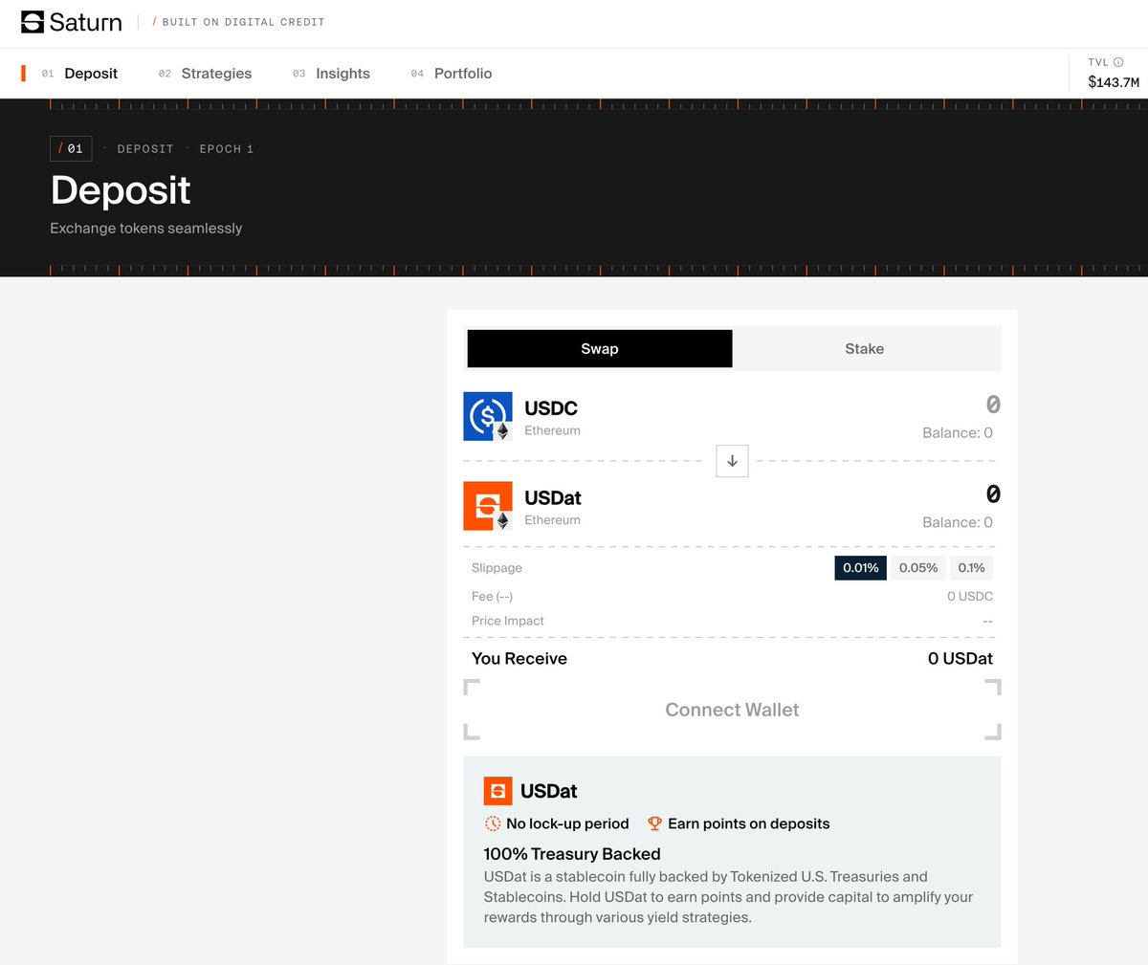Click the 'Slippage' label
The width and height of the screenshot is (1148, 965).
[497, 568]
